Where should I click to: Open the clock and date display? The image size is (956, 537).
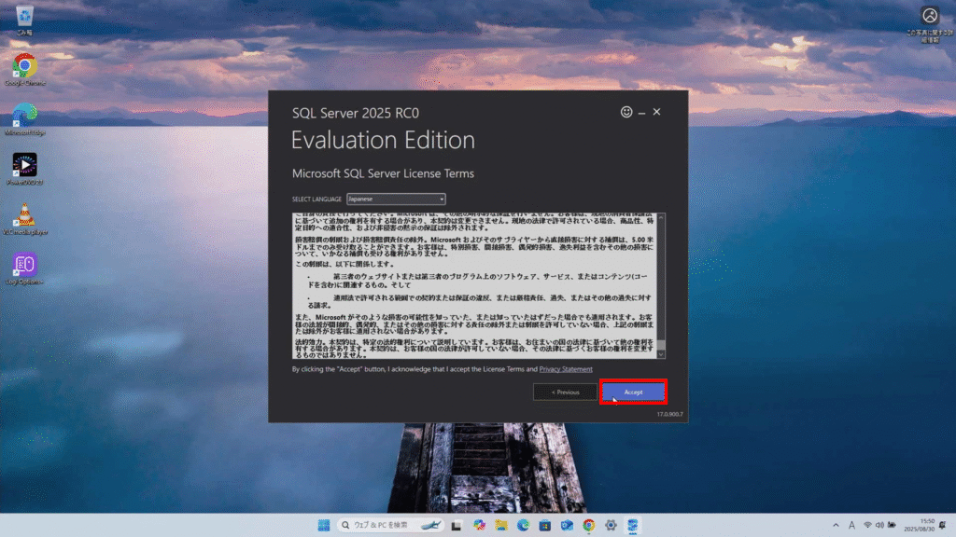pyautogui.click(x=920, y=525)
